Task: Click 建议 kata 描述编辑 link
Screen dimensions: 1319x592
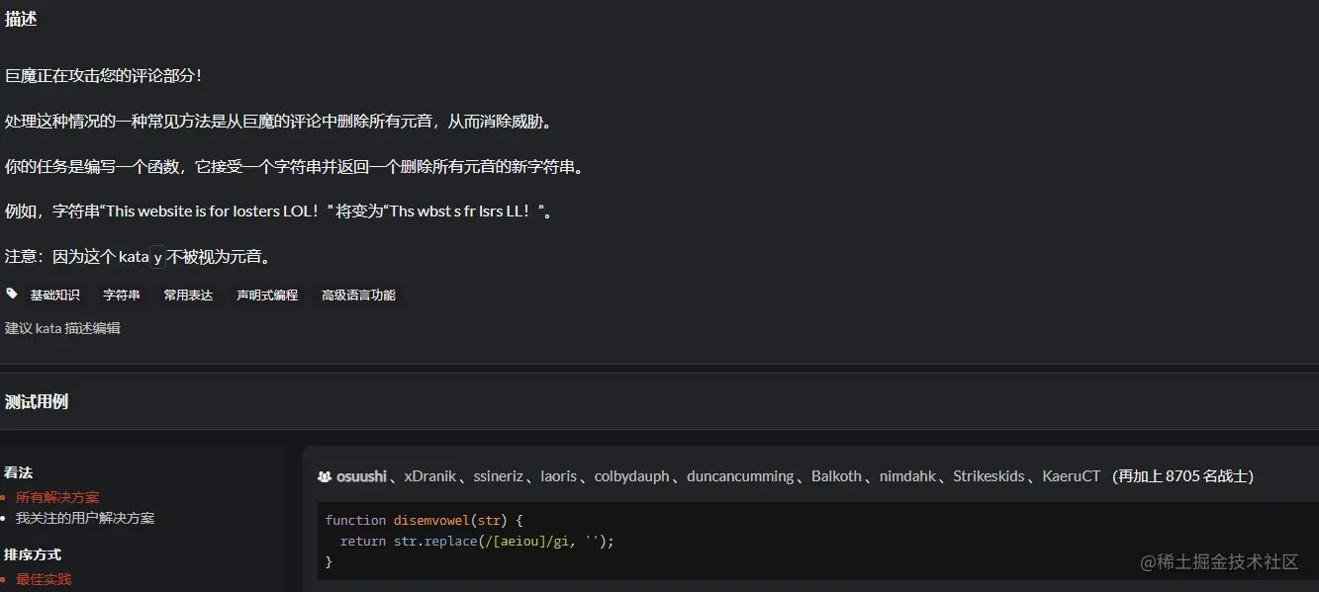Action: (x=62, y=328)
